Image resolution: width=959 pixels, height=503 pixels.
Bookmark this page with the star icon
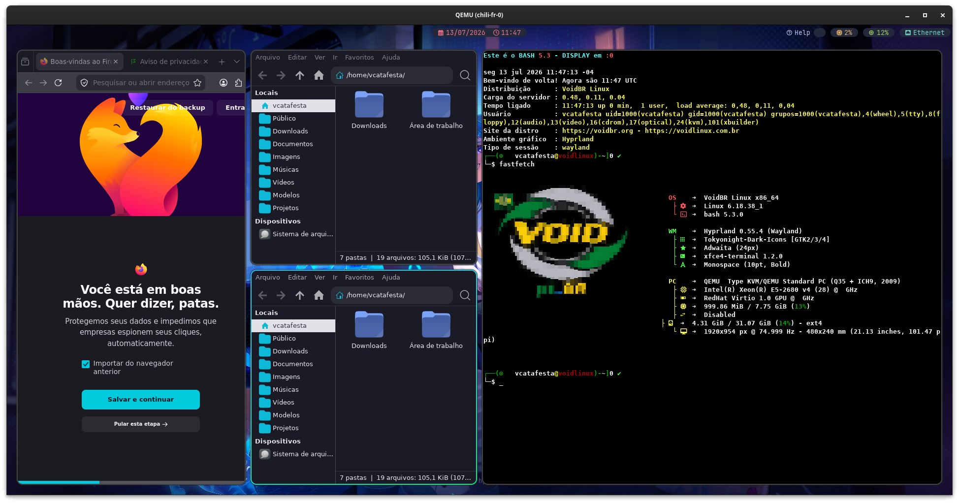197,83
